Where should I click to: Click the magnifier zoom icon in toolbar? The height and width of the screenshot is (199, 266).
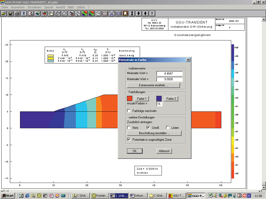pos(31,13)
